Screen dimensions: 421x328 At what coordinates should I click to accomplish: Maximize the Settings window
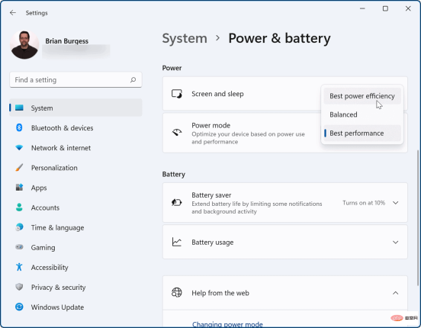pos(385,8)
